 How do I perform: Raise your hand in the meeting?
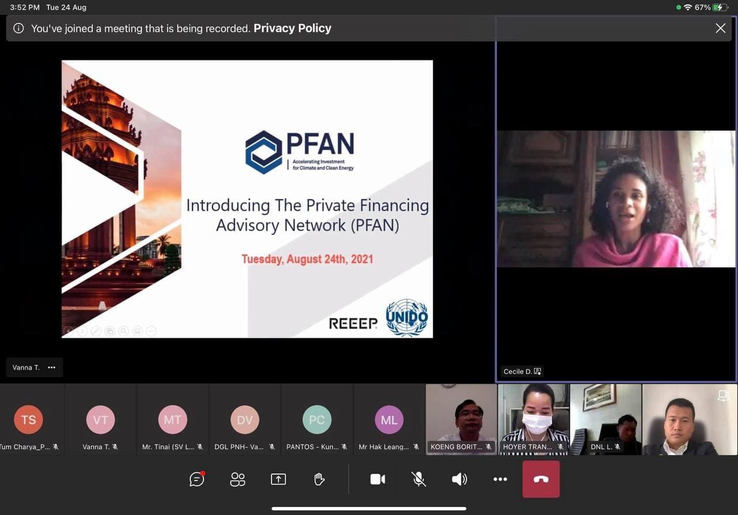[x=319, y=479]
